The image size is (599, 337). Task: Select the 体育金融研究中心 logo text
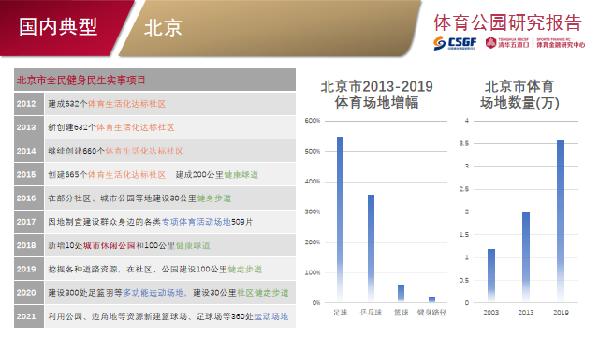click(x=561, y=45)
